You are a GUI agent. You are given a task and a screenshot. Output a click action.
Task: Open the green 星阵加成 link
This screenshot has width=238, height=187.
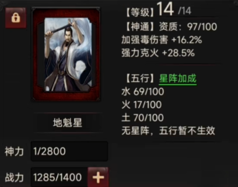click(x=178, y=79)
